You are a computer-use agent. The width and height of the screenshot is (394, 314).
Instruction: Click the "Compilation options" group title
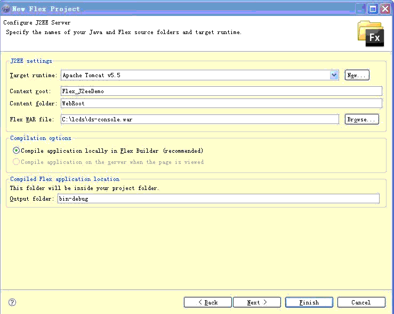coord(41,138)
